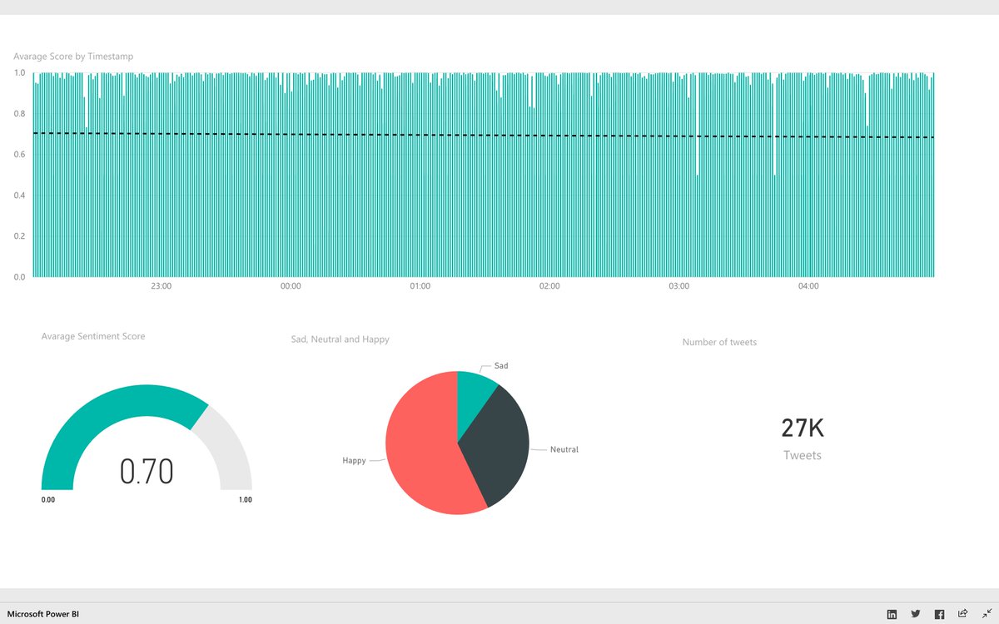Viewport: 999px width, 624px height.
Task: Click the Sad pie label
Action: click(501, 366)
